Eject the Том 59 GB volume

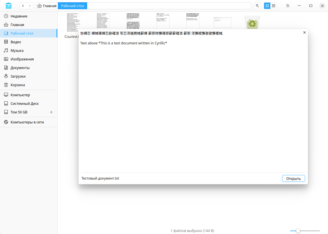click(51, 112)
